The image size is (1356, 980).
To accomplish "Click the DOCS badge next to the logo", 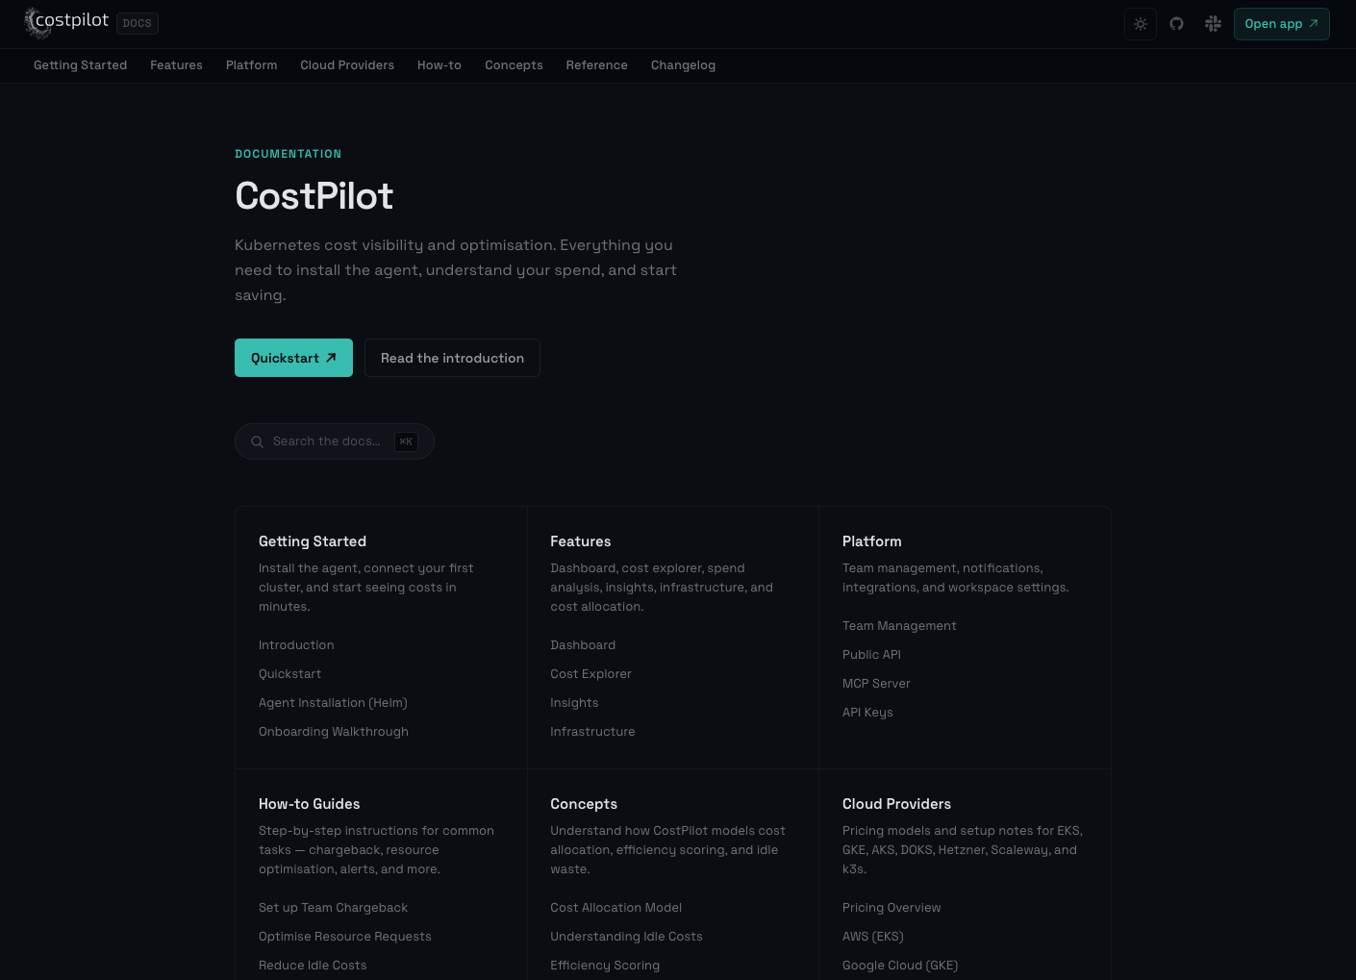I will (x=137, y=23).
